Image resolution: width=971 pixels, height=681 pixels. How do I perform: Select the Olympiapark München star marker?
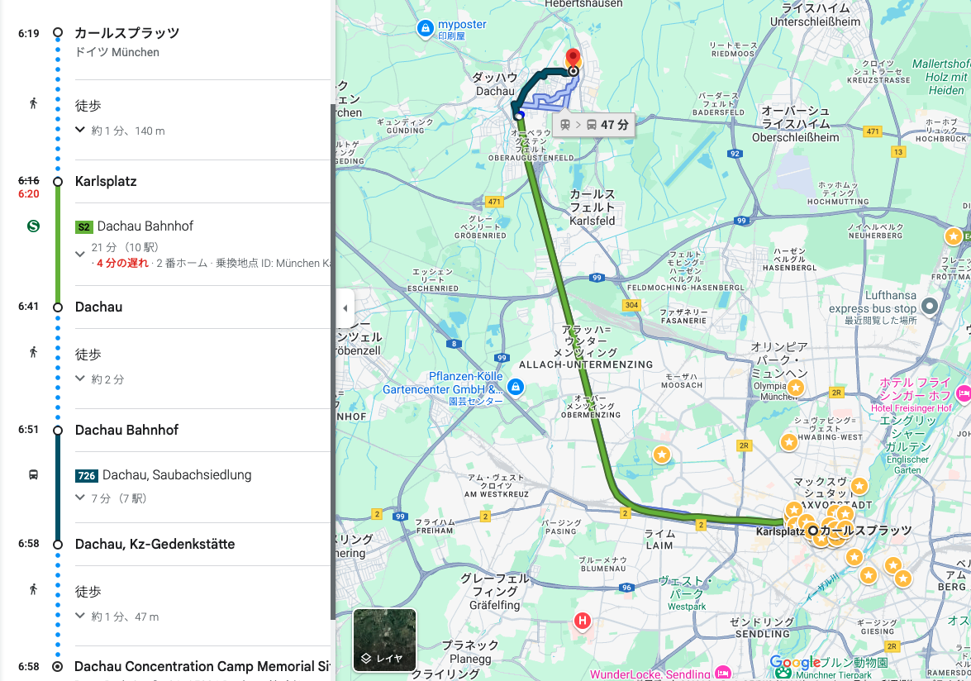coord(796,388)
